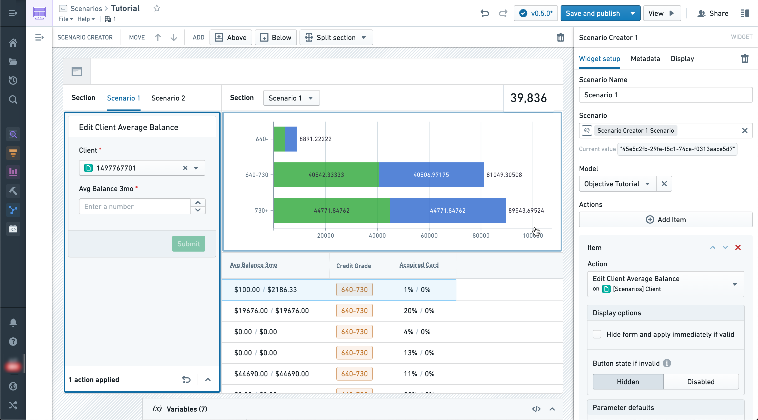Viewport: 758px width, 420px height.
Task: Click Add Item action button
Action: [x=666, y=219]
